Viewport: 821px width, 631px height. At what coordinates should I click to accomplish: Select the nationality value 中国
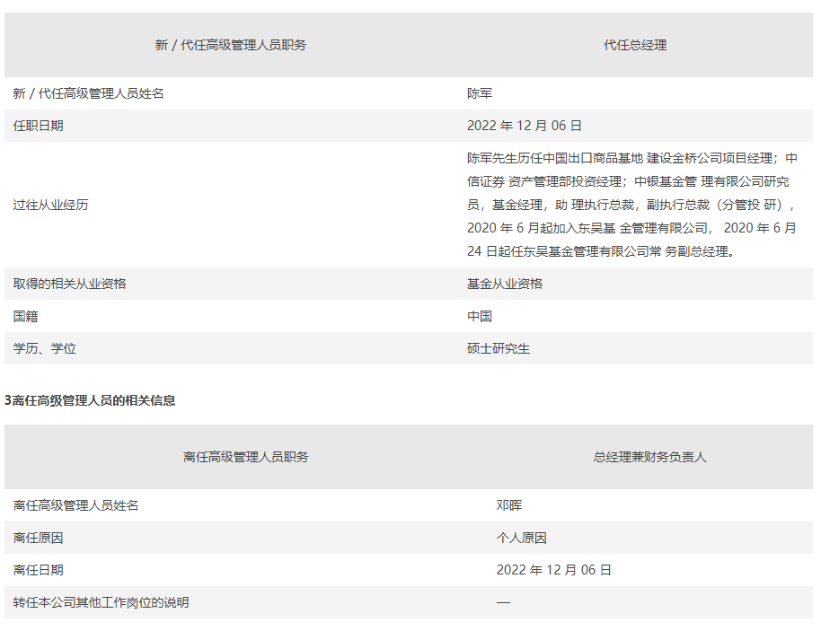[x=480, y=316]
